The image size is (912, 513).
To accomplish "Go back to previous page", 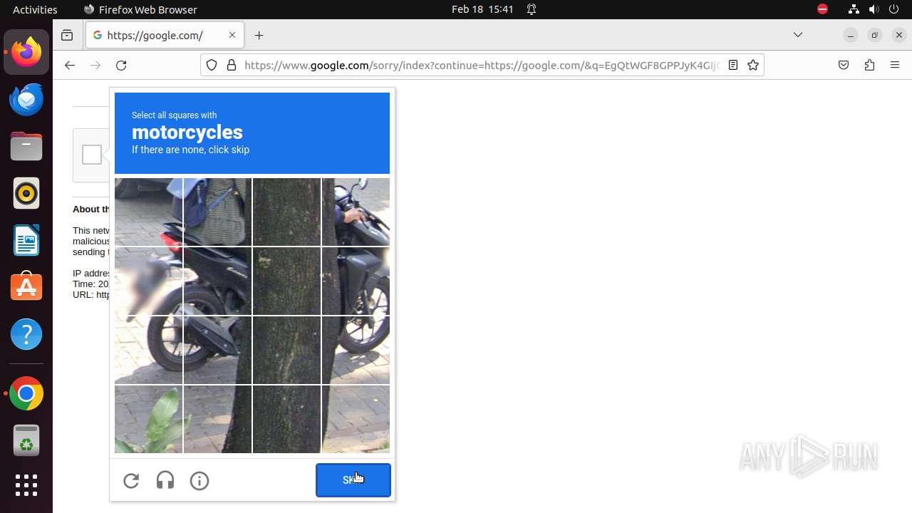I will point(69,65).
